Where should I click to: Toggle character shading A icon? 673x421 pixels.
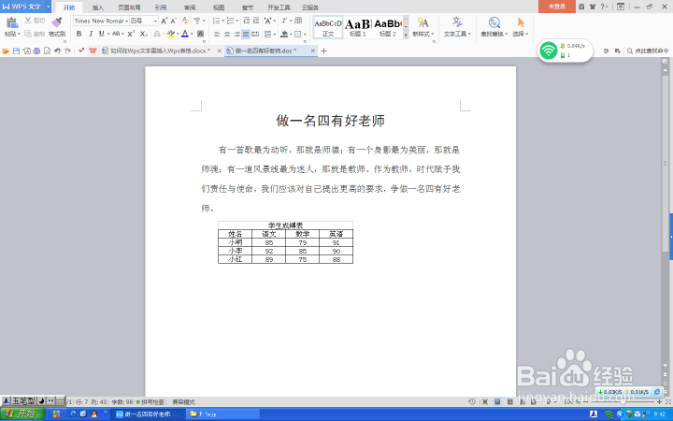[x=200, y=34]
